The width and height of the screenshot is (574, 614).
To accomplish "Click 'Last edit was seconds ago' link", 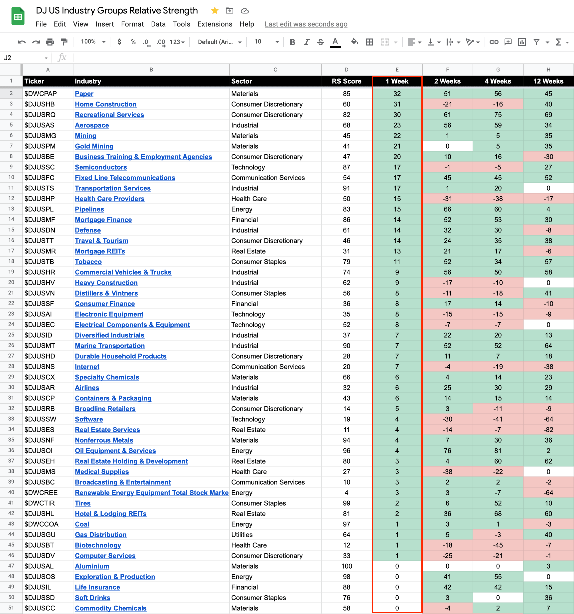I will click(x=306, y=24).
